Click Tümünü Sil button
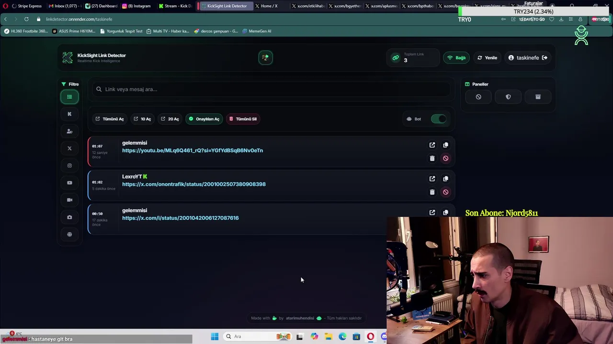This screenshot has height=344, width=613. tap(243, 119)
